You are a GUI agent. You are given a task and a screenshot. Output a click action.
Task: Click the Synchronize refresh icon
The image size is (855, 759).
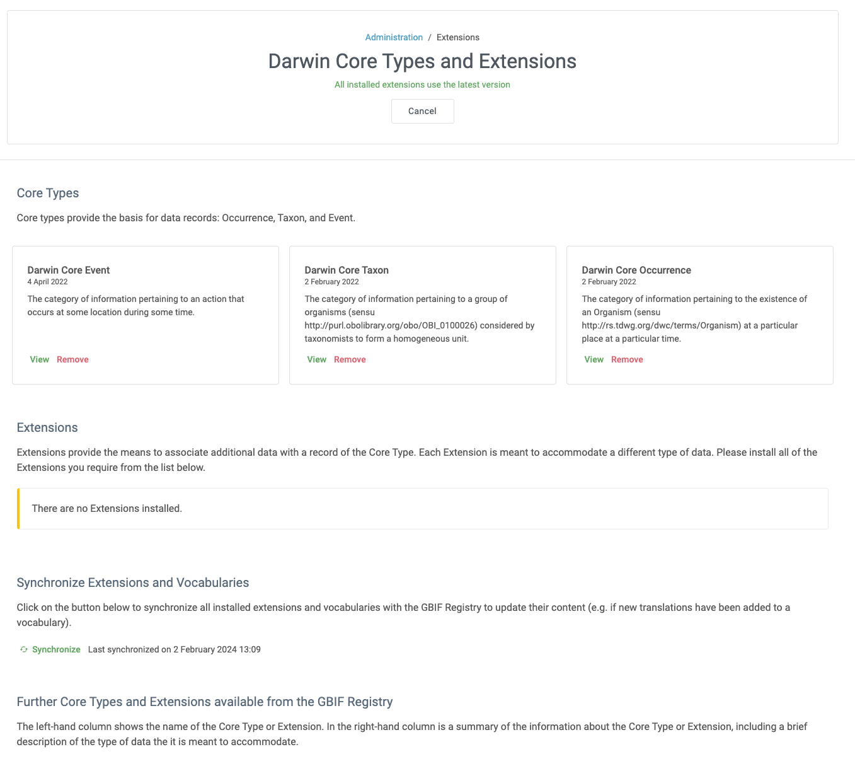click(23, 649)
